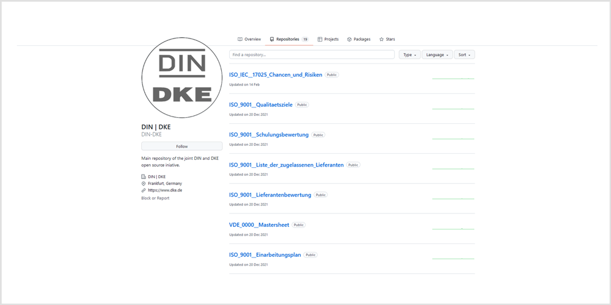
Task: Click the website link chain icon
Action: coord(144,190)
